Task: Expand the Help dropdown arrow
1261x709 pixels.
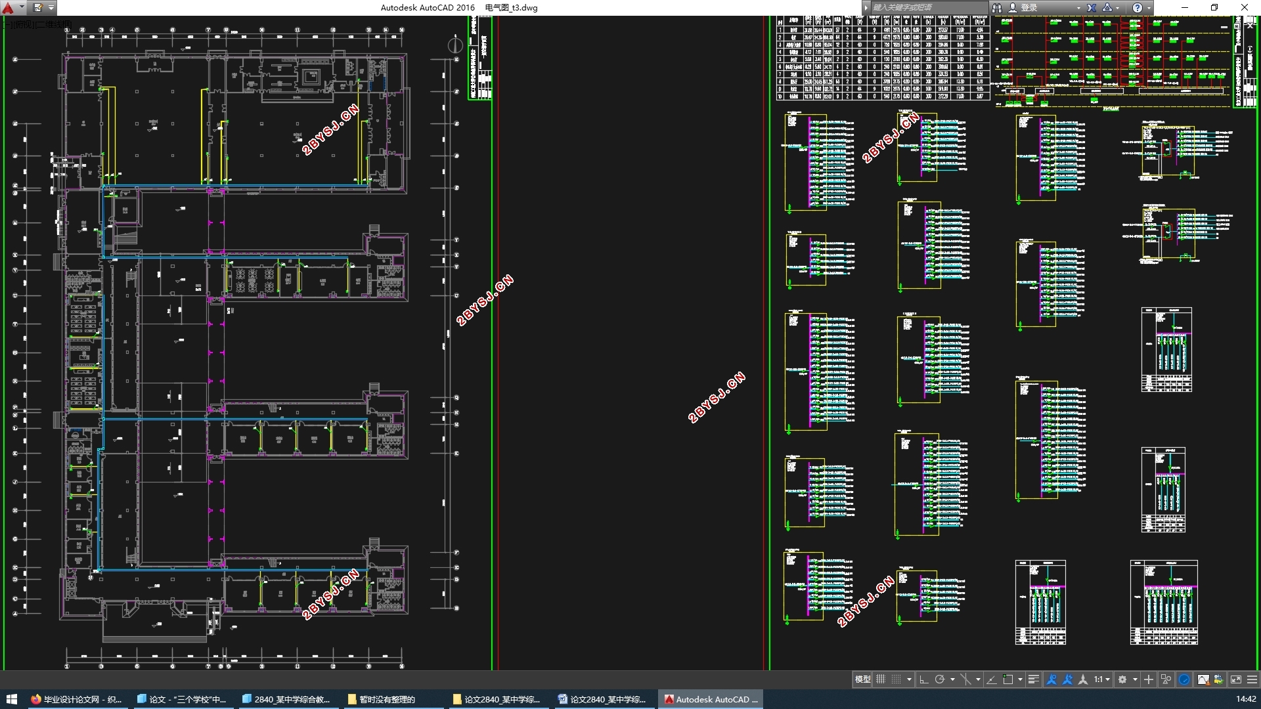Action: [x=1149, y=8]
